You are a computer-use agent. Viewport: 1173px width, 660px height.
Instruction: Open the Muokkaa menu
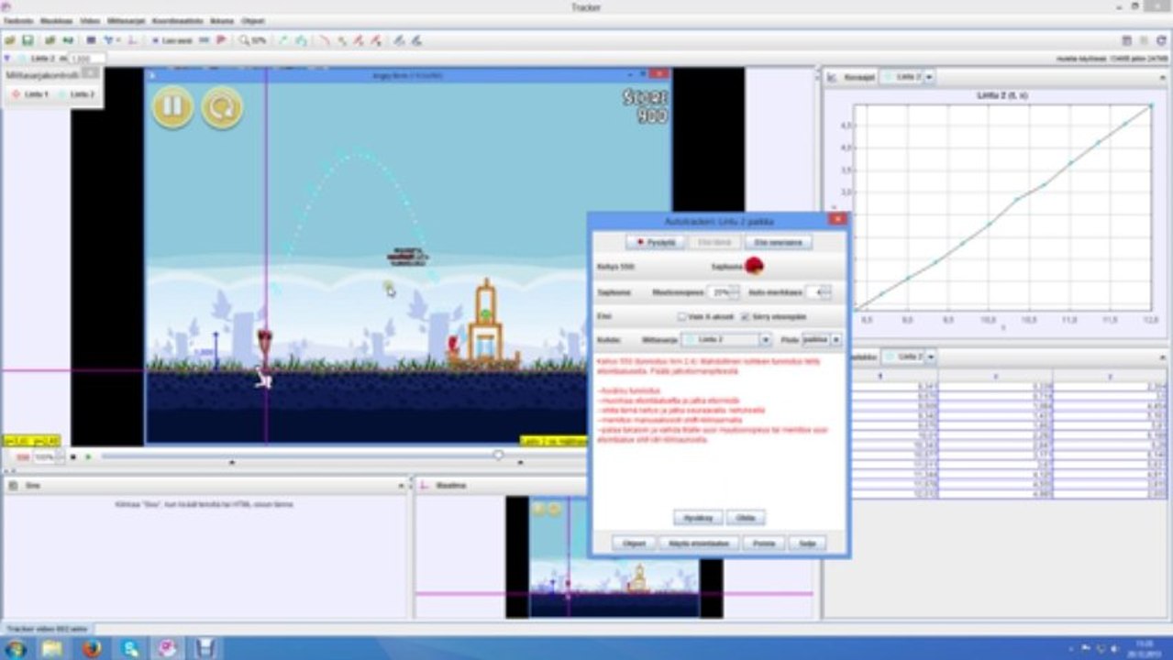[56, 19]
